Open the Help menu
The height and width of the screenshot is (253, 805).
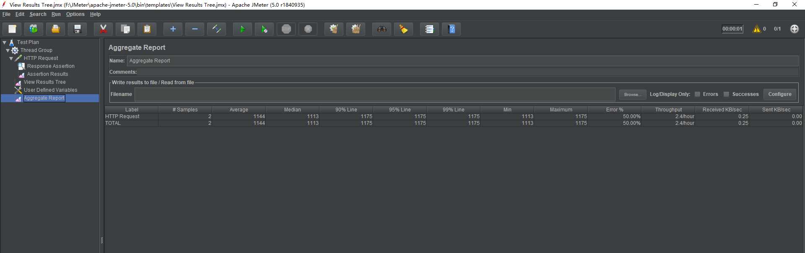(95, 14)
